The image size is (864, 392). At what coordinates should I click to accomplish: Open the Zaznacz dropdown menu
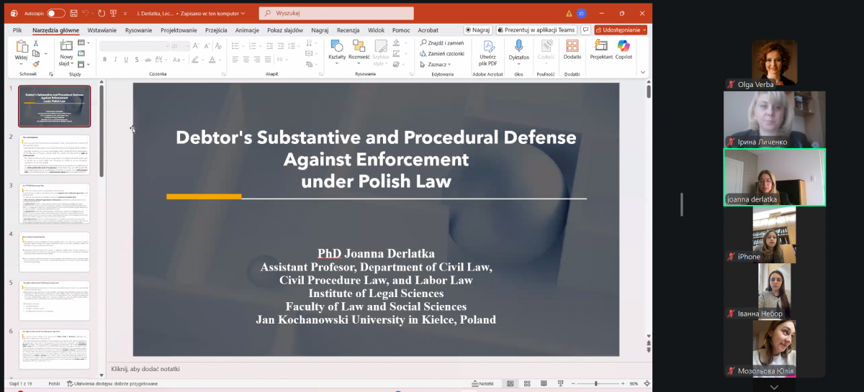(437, 64)
